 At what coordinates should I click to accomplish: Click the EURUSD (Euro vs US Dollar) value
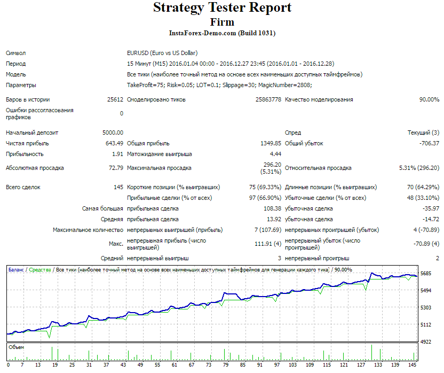click(162, 53)
